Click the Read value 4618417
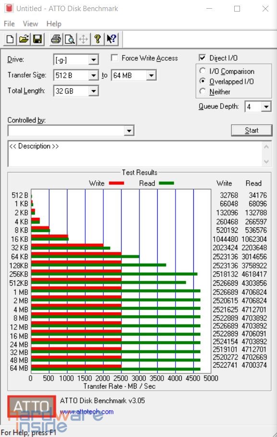This screenshot has width=277, height=437. (254, 274)
